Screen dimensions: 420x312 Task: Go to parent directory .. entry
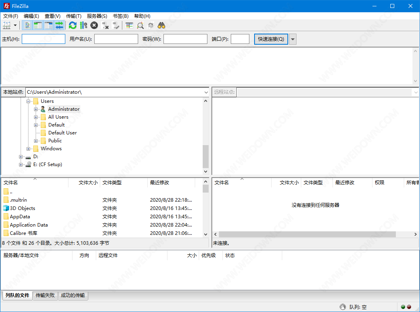click(x=102, y=191)
